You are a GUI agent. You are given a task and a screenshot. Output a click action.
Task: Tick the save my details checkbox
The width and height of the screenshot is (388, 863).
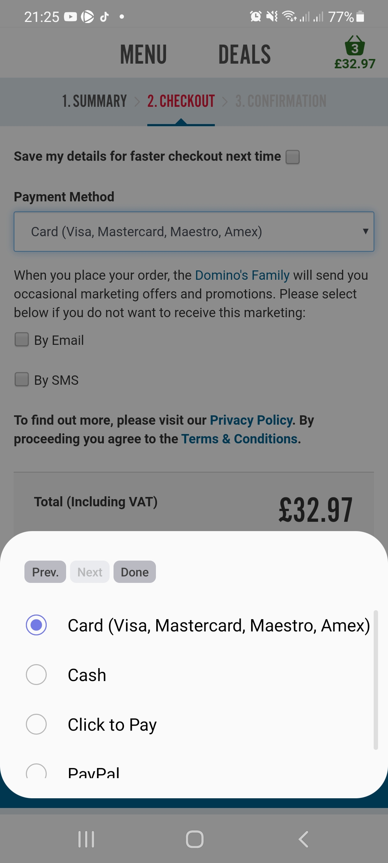[x=292, y=157]
